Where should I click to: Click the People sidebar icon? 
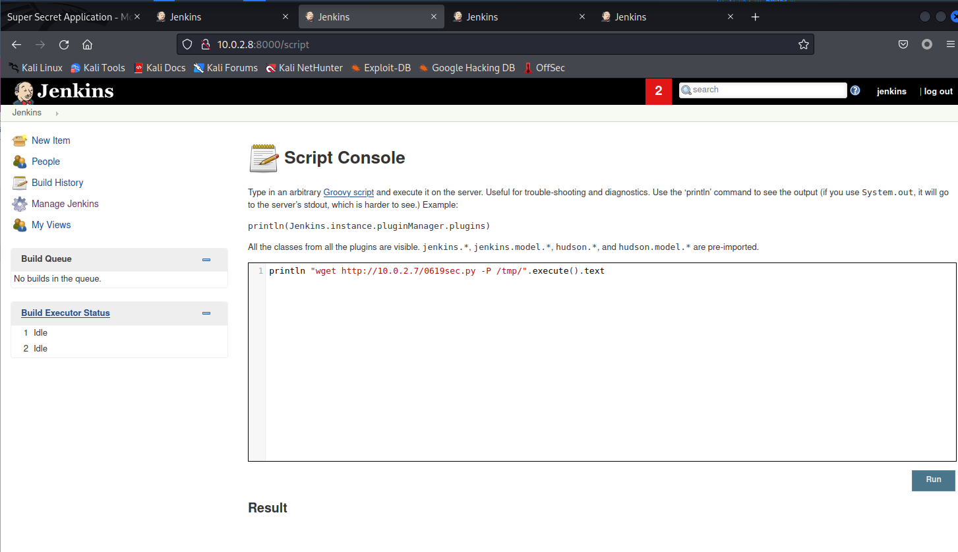click(x=20, y=162)
